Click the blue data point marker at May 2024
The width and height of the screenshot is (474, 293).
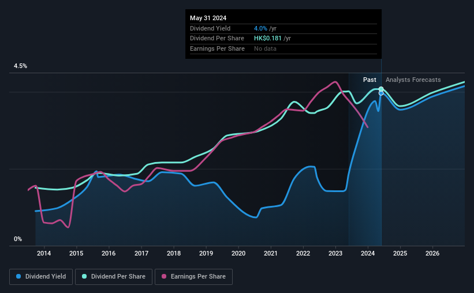tap(381, 93)
